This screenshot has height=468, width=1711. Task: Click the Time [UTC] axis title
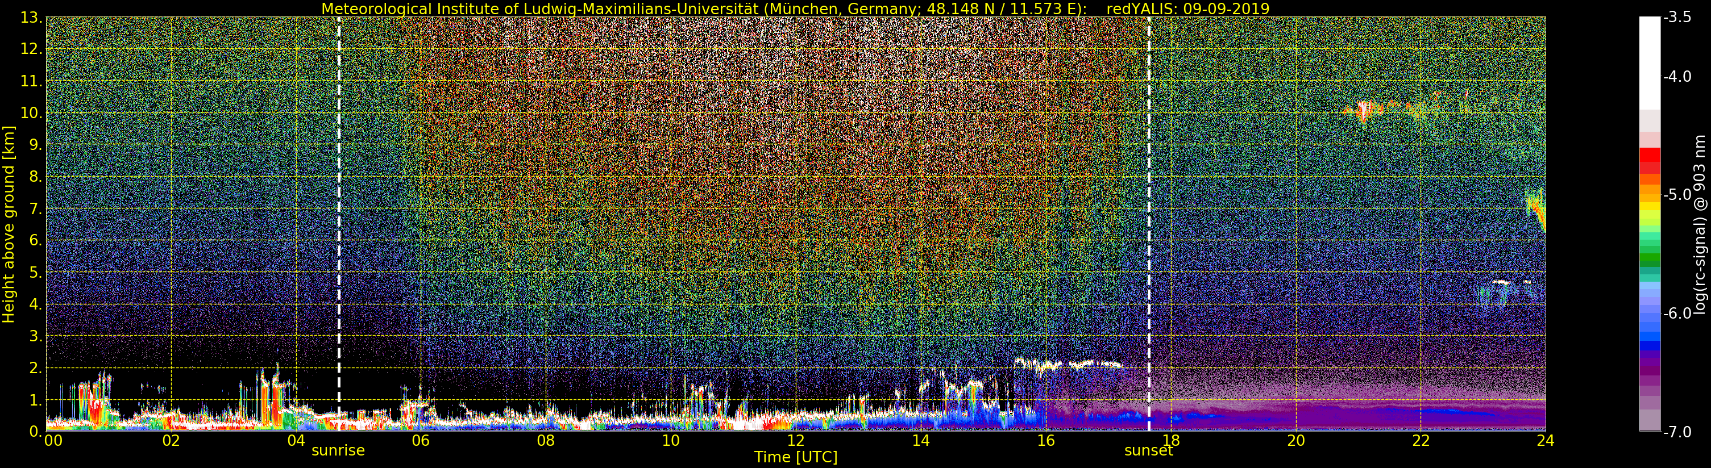[796, 457]
